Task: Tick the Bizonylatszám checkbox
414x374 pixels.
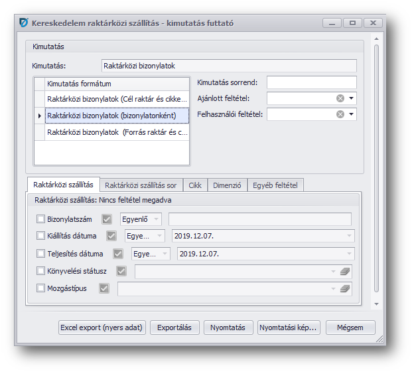Action: coord(40,219)
